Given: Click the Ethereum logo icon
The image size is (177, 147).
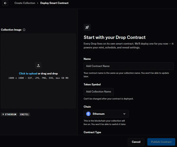Looking at the screenshot, I should pyautogui.click(x=88, y=114).
